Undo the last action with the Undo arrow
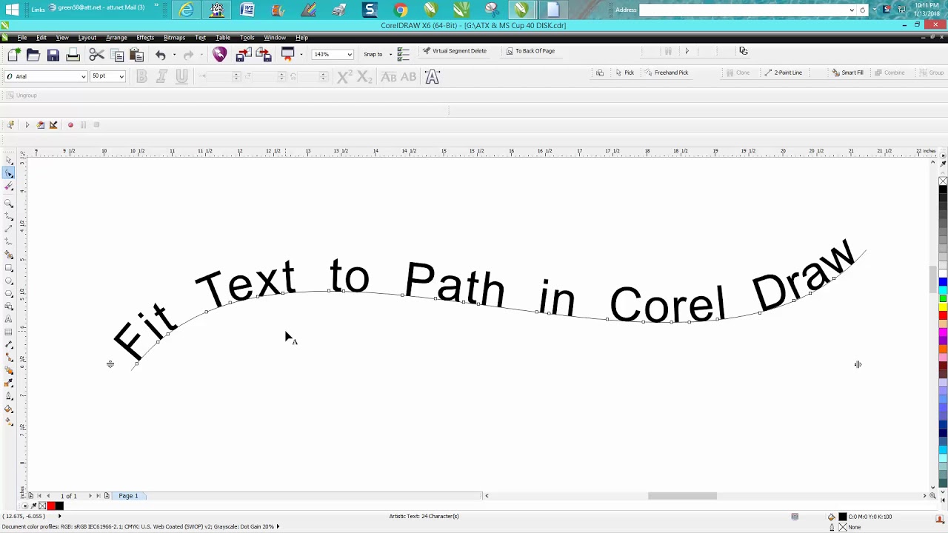This screenshot has width=948, height=533. click(x=160, y=55)
